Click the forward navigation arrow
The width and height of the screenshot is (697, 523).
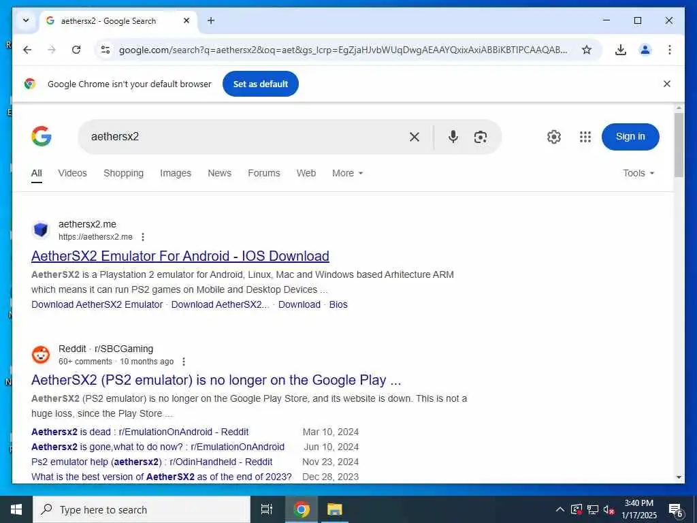(52, 50)
